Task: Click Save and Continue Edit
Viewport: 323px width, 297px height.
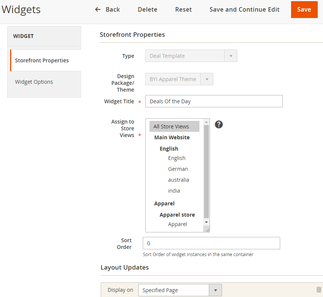Action: pyautogui.click(x=244, y=9)
